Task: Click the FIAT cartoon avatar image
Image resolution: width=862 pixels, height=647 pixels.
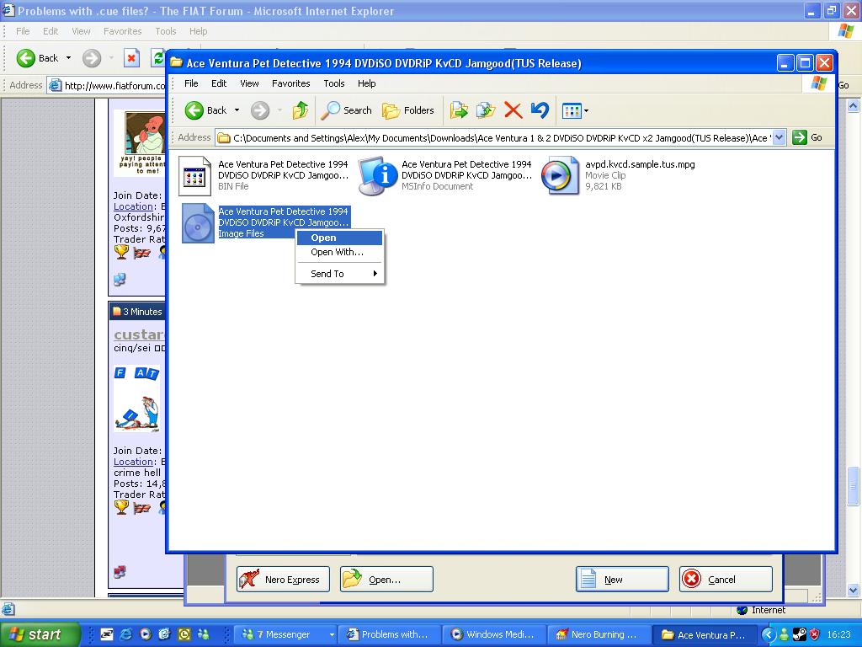Action: pyautogui.click(x=137, y=398)
